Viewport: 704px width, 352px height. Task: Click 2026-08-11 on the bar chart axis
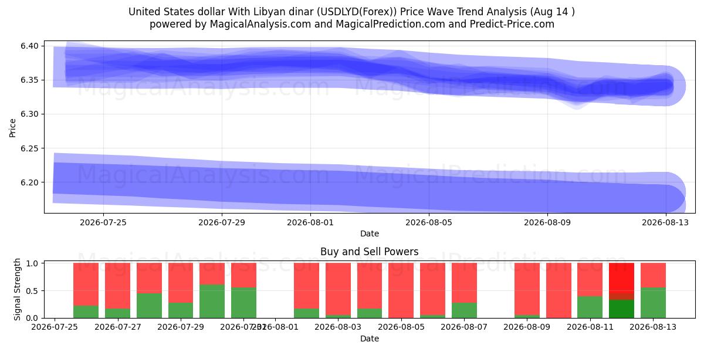click(x=590, y=327)
